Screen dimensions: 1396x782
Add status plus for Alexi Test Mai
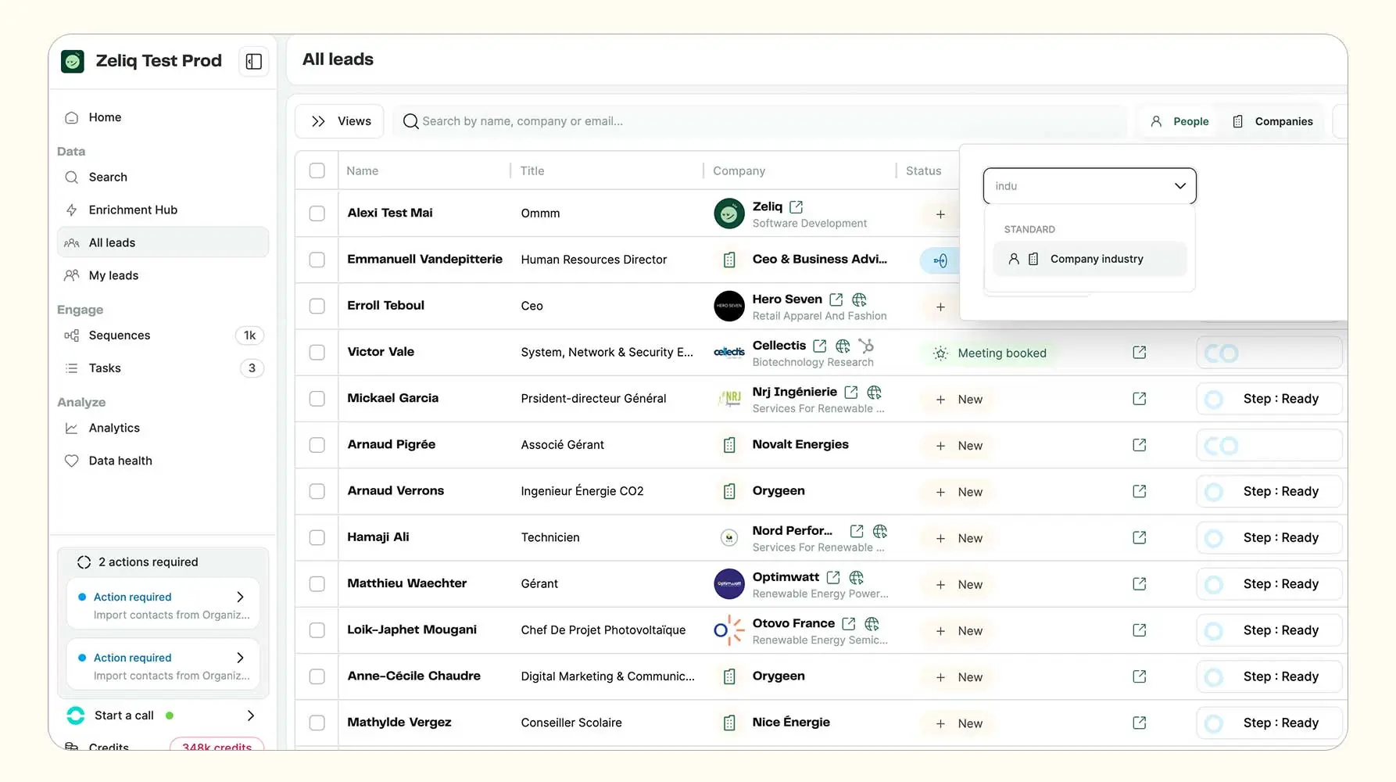pos(940,213)
